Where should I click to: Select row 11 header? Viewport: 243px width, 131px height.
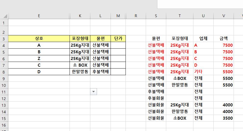pyautogui.click(x=4, y=91)
